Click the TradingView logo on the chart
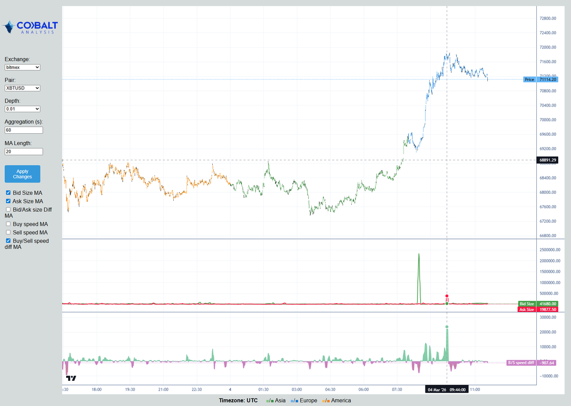The width and height of the screenshot is (571, 406). pyautogui.click(x=71, y=378)
